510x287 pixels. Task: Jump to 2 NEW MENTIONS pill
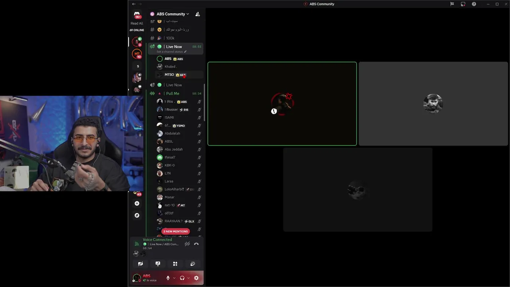pos(175,231)
